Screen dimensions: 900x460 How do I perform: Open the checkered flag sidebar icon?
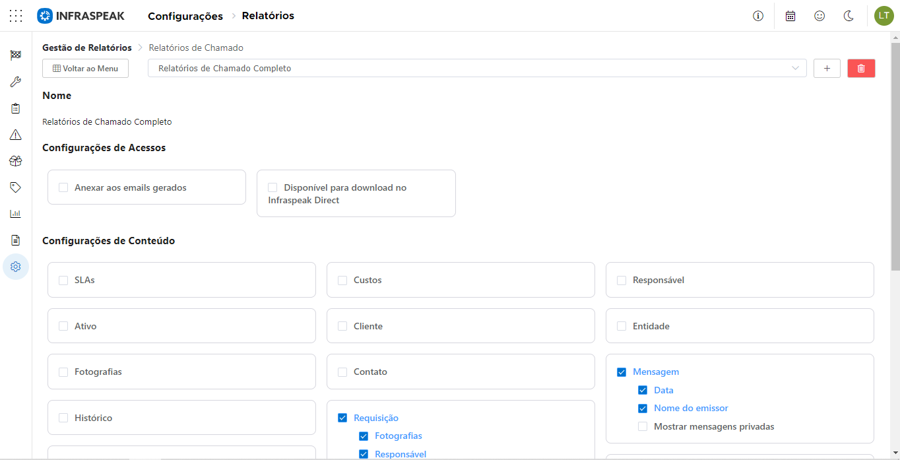(16, 55)
